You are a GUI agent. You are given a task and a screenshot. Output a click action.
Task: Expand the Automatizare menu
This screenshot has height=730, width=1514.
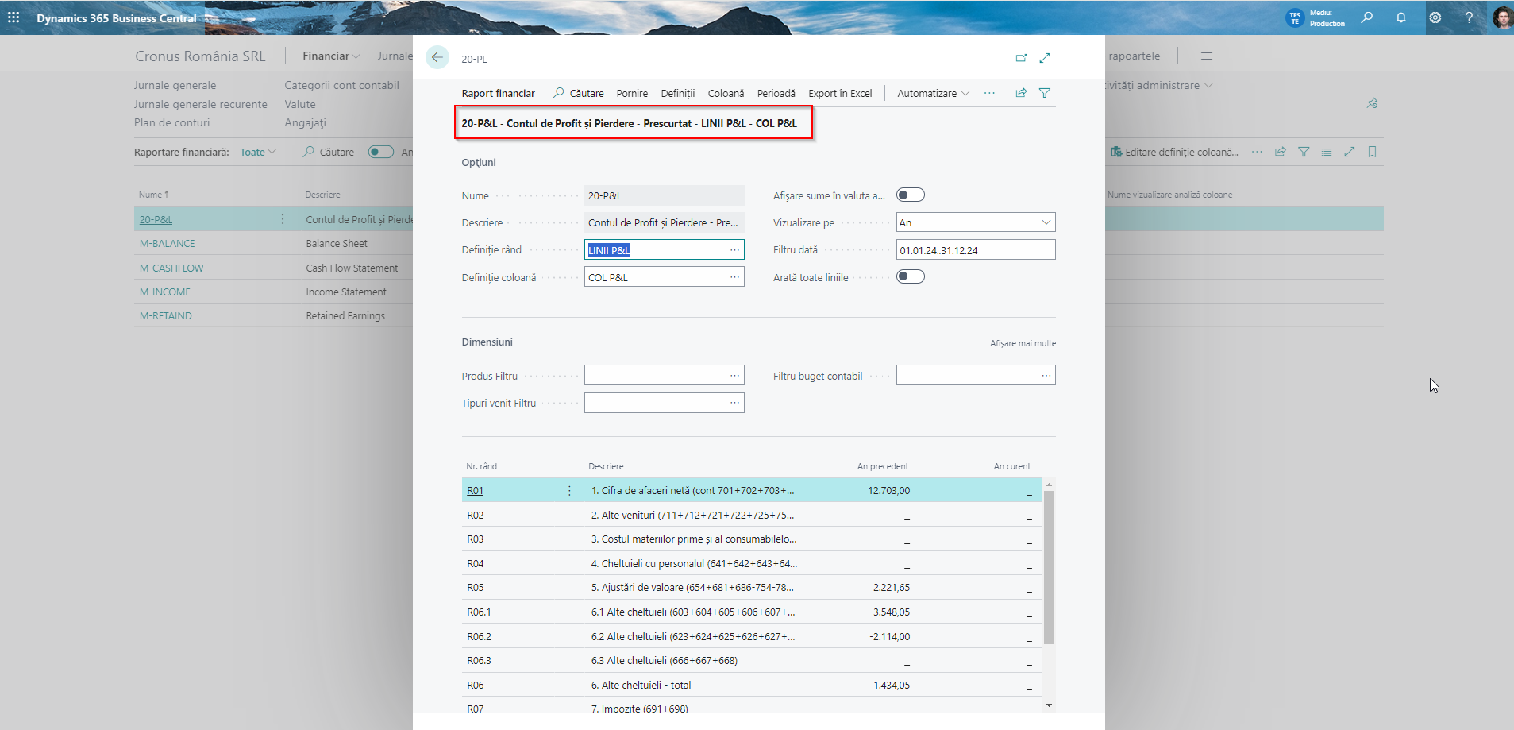click(x=932, y=93)
